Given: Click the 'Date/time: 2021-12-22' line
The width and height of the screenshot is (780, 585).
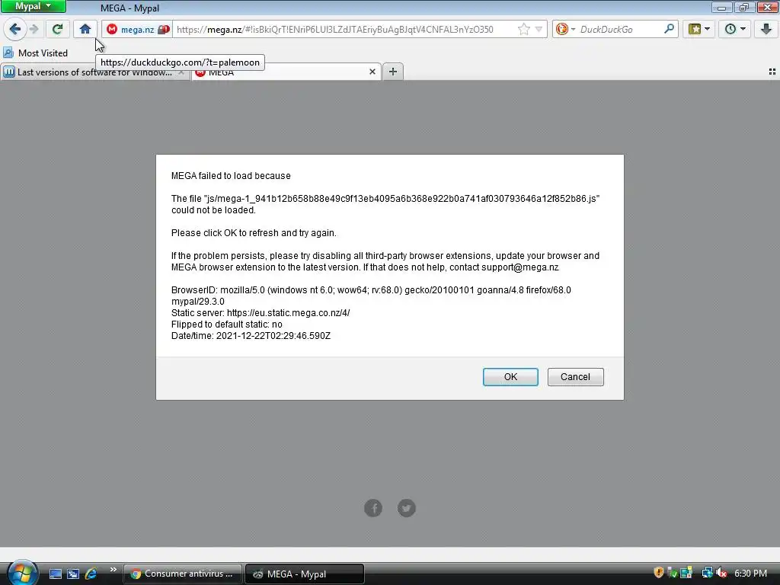Looking at the screenshot, I should click(x=251, y=336).
